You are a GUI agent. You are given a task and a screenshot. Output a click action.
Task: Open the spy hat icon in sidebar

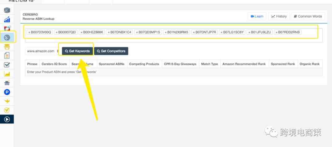[x=7, y=83]
